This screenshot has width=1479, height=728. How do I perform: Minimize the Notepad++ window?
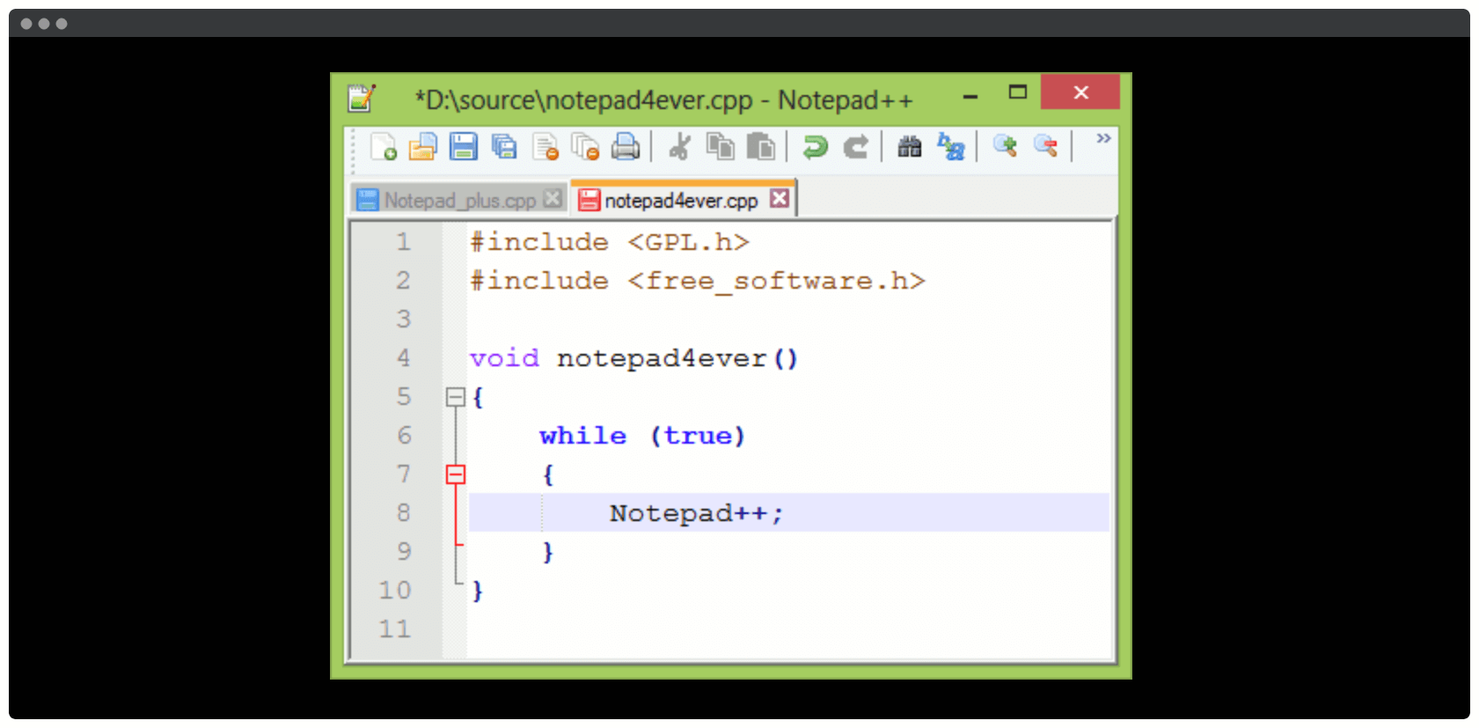pos(970,96)
